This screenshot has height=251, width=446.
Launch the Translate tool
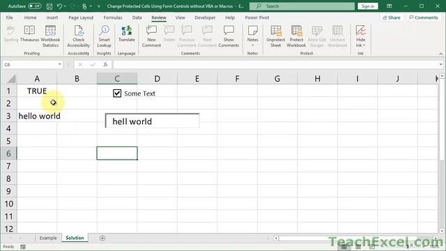click(x=127, y=33)
